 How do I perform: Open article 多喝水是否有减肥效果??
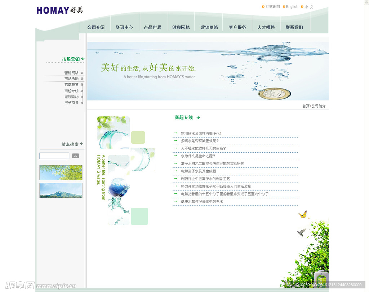[200, 141]
